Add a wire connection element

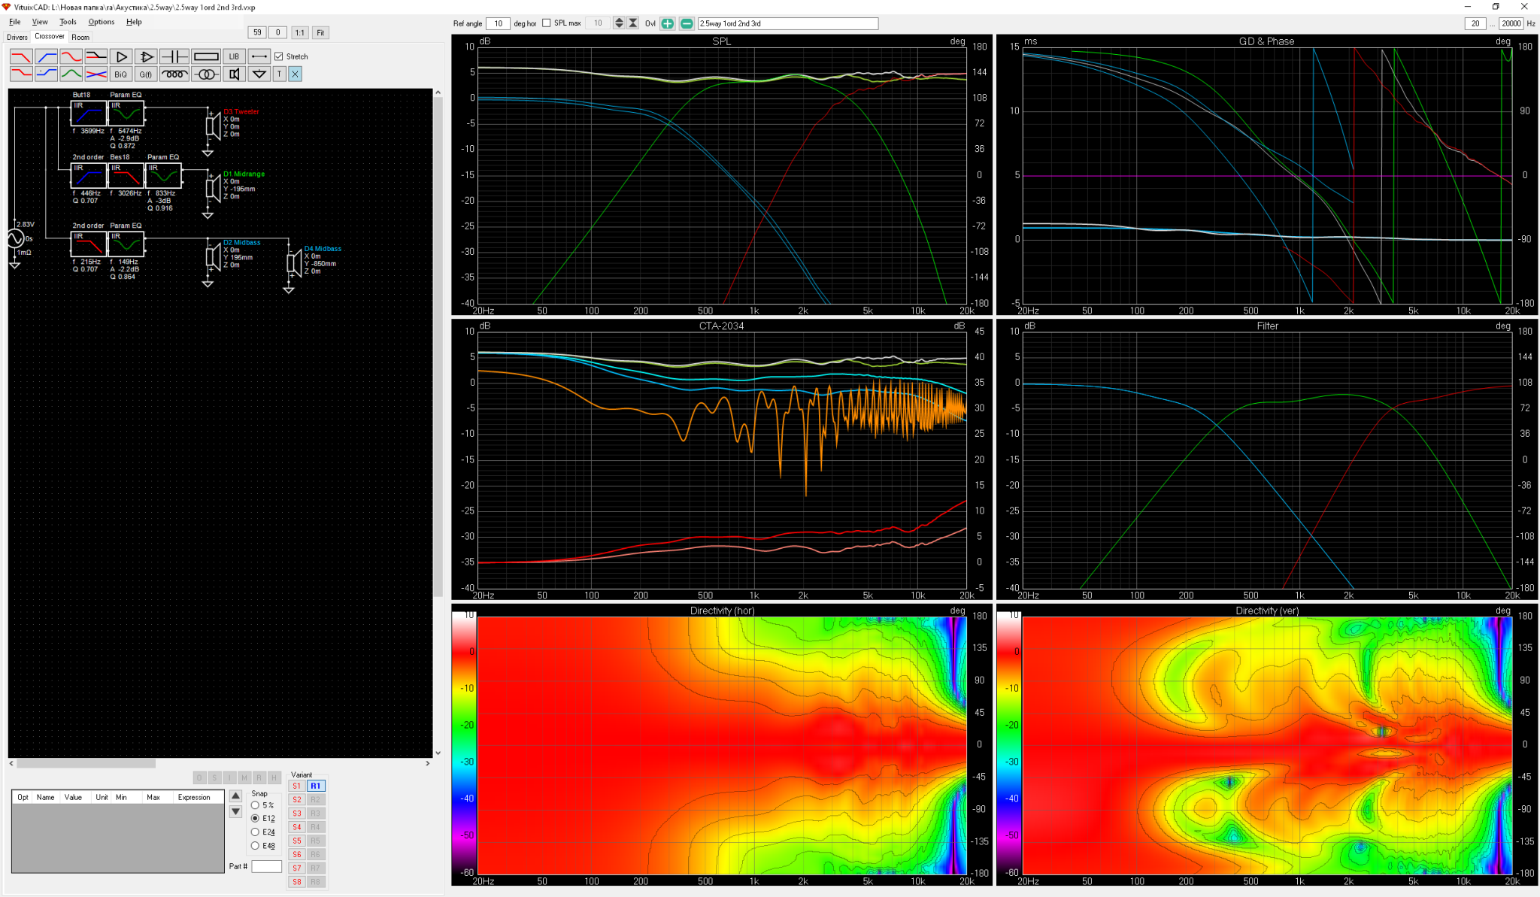(259, 56)
